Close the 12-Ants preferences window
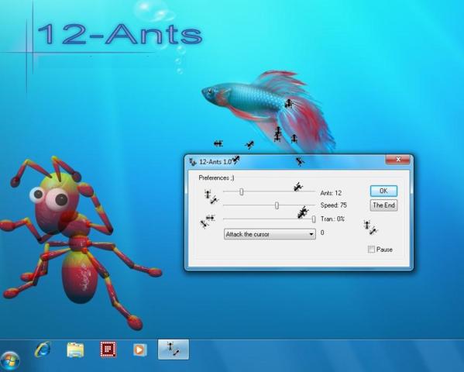Image resolution: width=464 pixels, height=372 pixels. 398,160
